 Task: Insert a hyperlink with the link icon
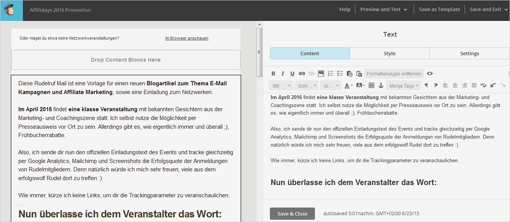[302, 73]
